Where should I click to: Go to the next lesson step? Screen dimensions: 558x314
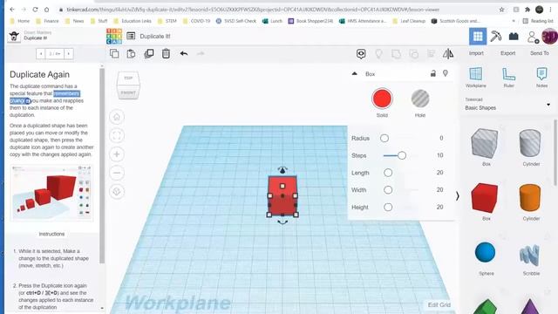click(68, 54)
